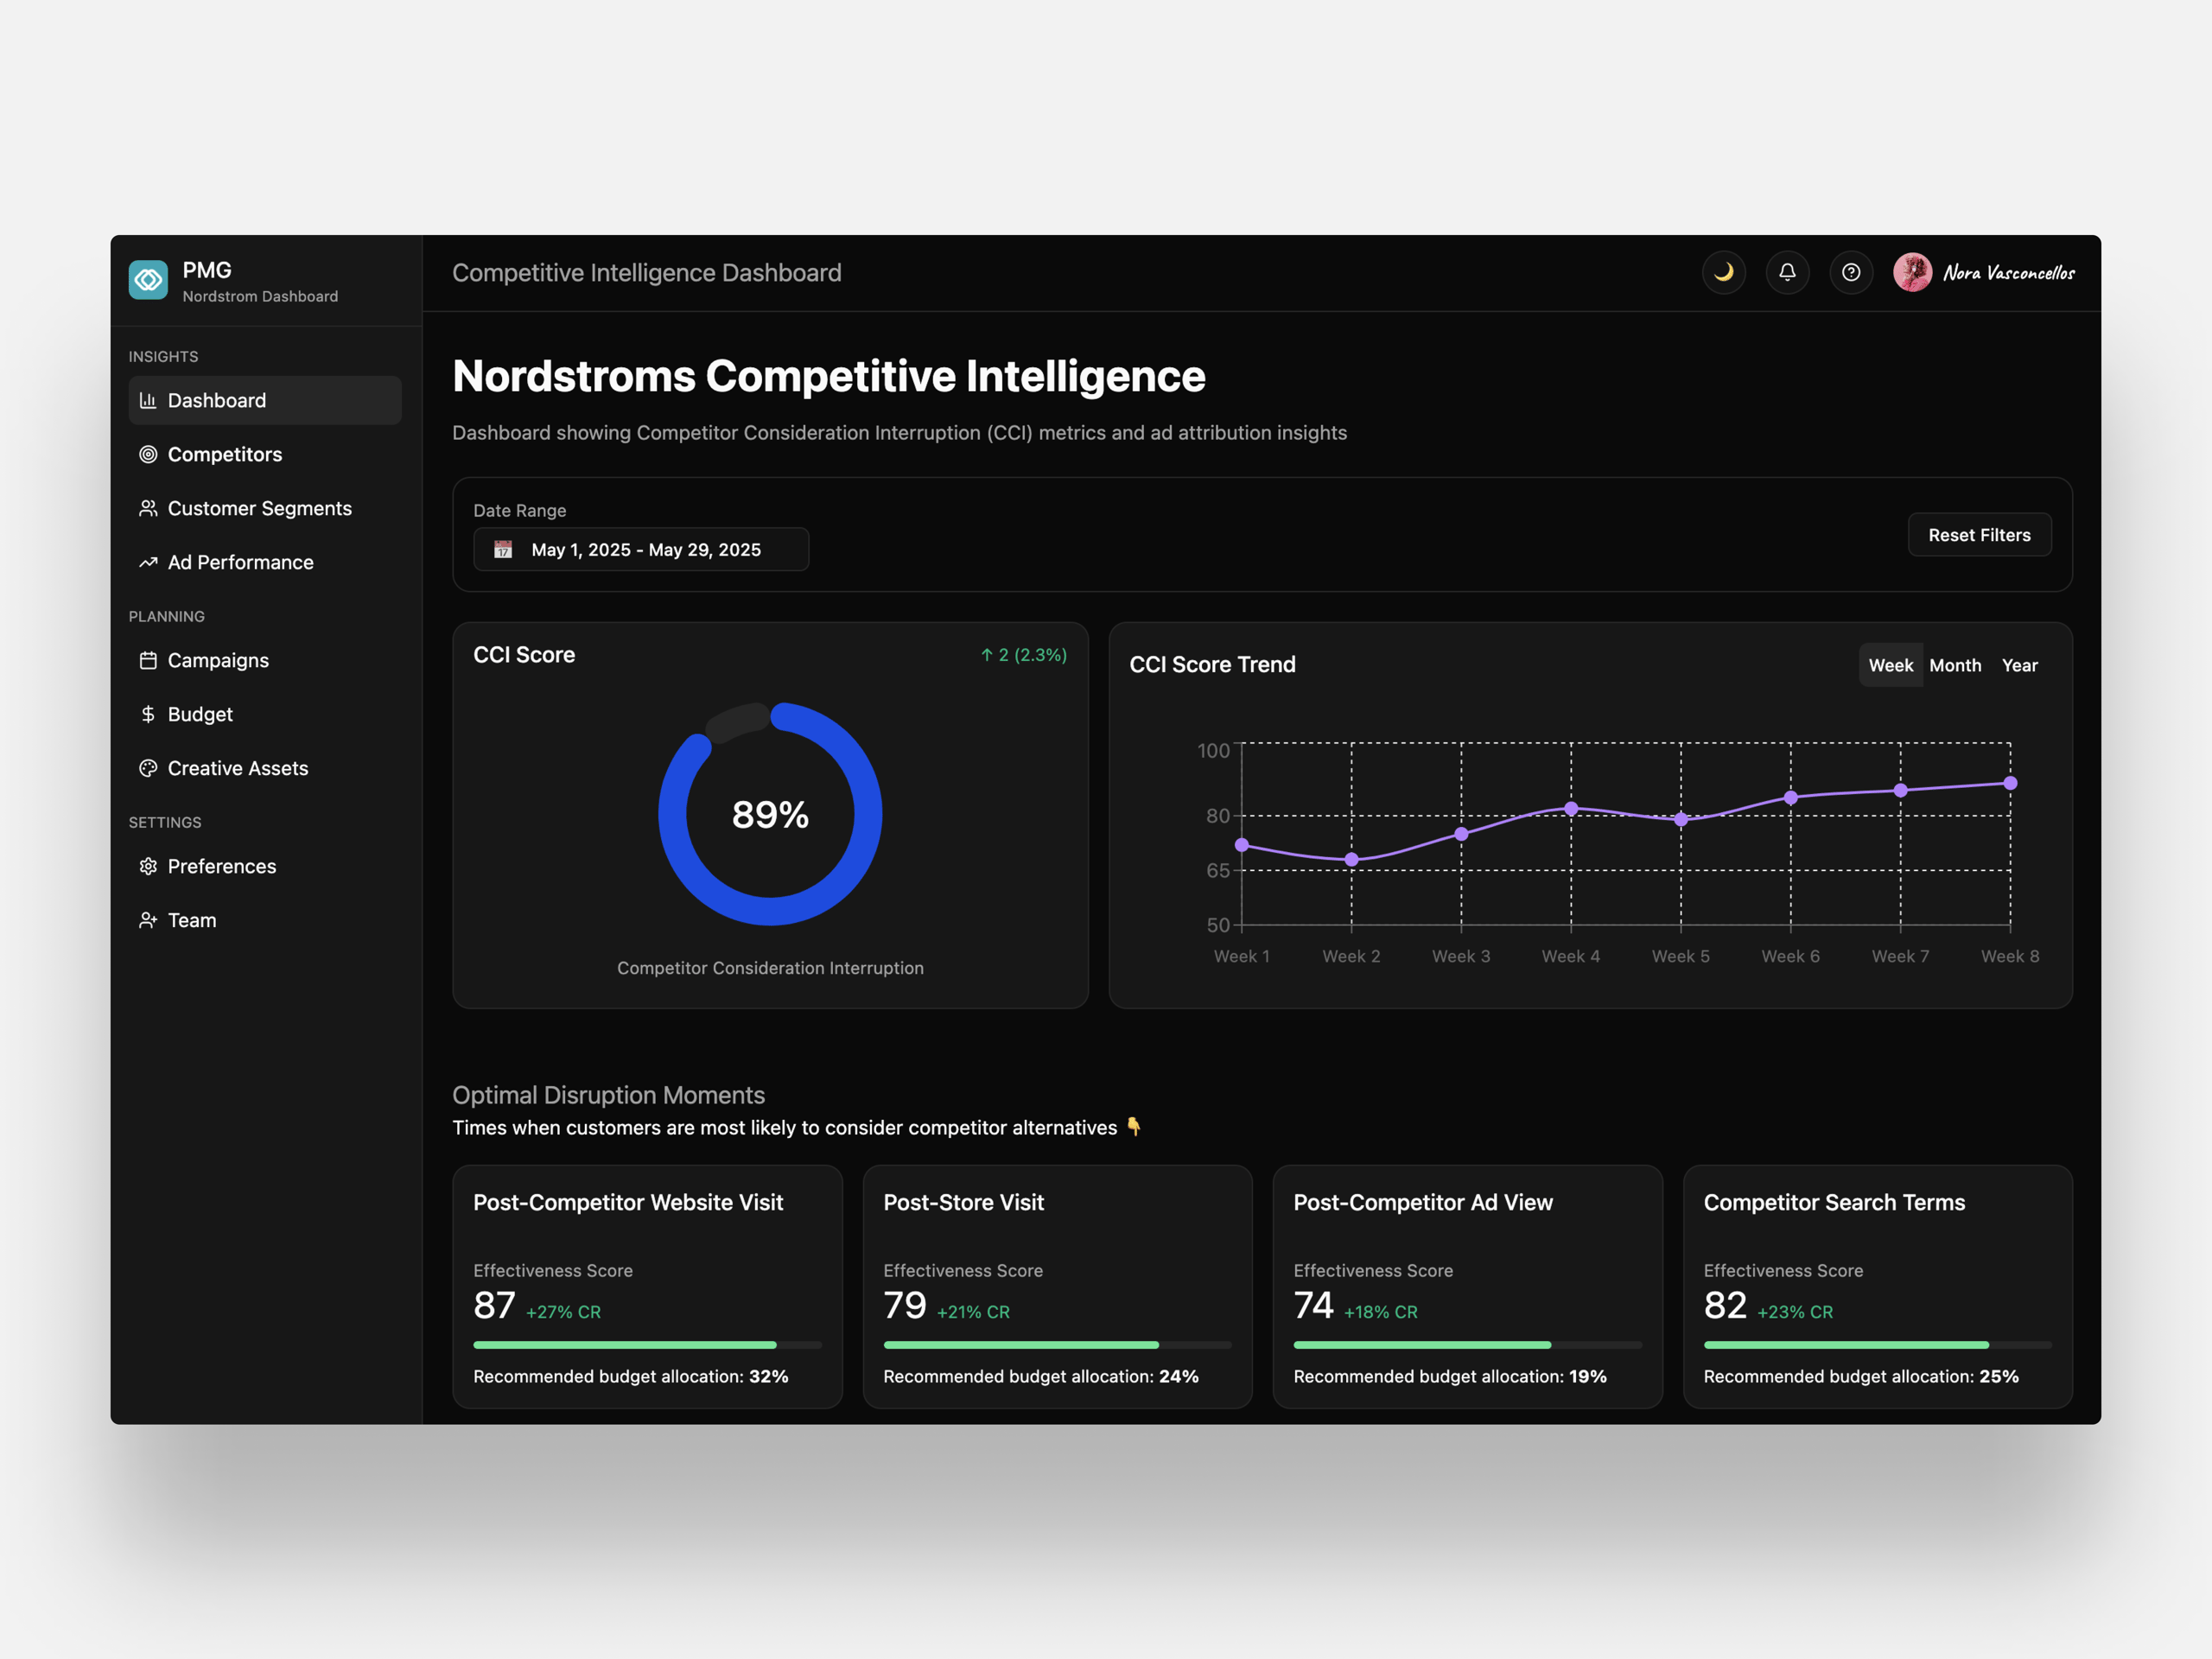This screenshot has width=2212, height=1659.
Task: Open help question mark icon
Action: click(1851, 272)
